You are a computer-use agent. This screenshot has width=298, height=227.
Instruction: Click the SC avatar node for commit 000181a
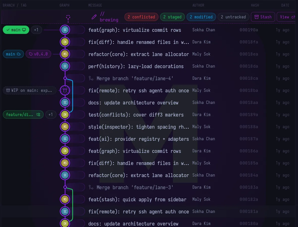[65, 211]
